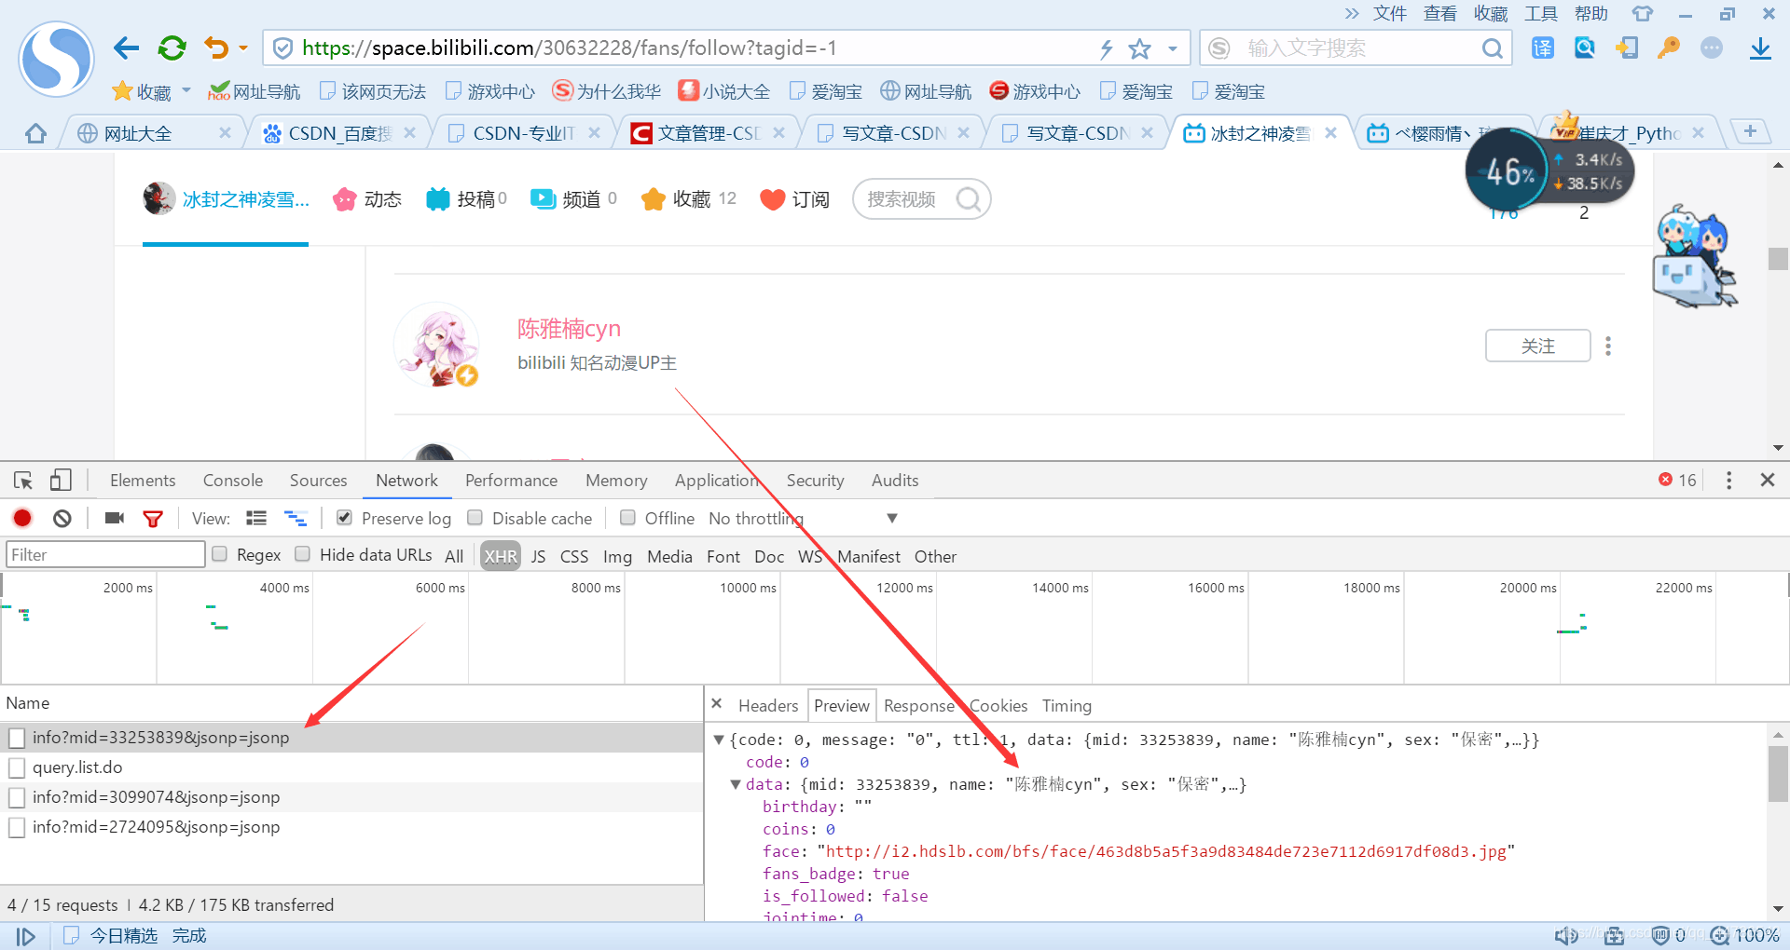The width and height of the screenshot is (1790, 950).
Task: Toggle the Preserve log checkbox
Action: pos(344,518)
